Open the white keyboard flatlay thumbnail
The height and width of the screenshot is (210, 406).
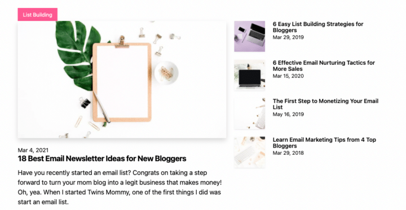coord(250,153)
